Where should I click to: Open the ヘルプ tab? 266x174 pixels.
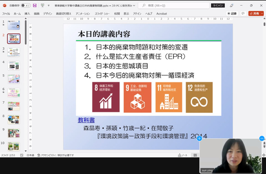coord(149,14)
